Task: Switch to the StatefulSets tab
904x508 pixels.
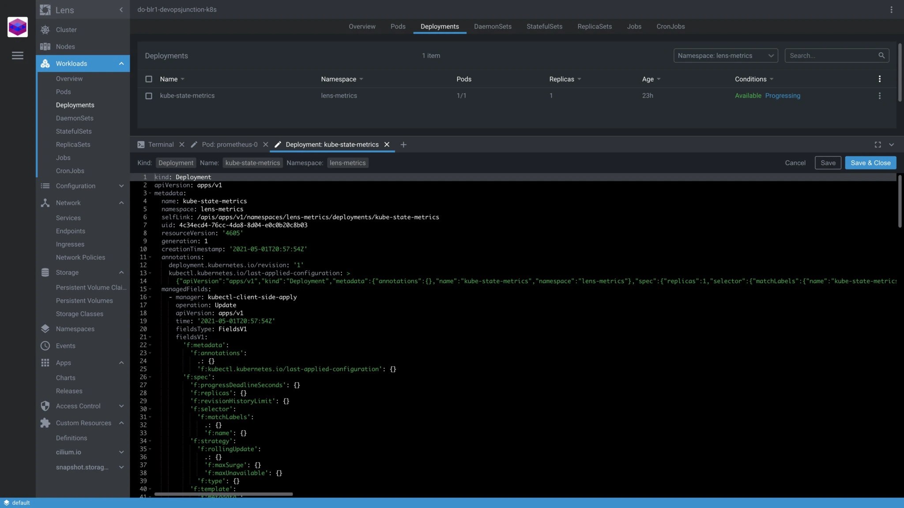Action: tap(544, 26)
